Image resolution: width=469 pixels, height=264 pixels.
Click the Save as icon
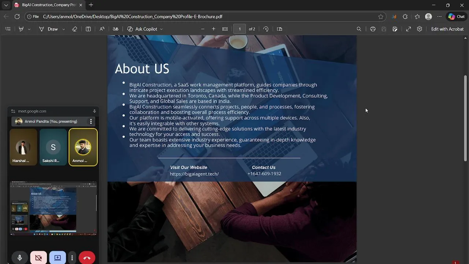click(395, 29)
